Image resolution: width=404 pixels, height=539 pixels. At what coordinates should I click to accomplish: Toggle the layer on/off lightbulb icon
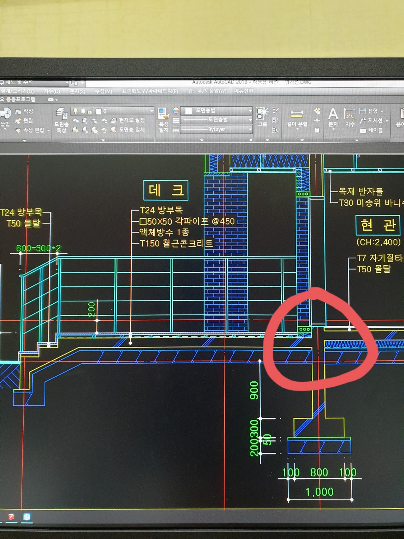tap(75, 111)
